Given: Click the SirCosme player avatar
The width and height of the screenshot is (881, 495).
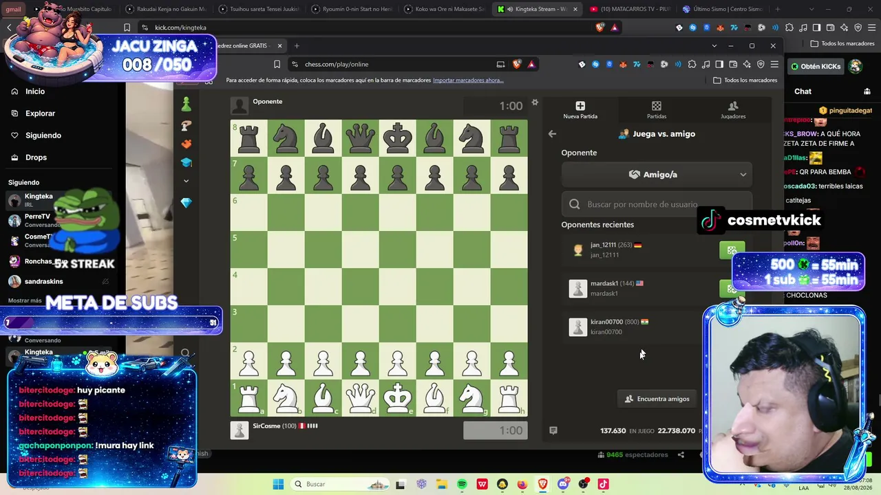Looking at the screenshot, I should pyautogui.click(x=240, y=430).
